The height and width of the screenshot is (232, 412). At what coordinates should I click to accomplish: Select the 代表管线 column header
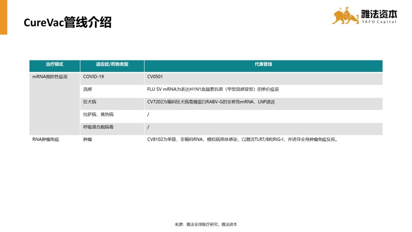coord(263,64)
